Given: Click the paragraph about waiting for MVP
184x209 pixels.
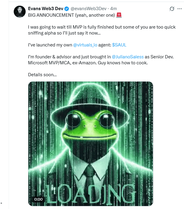Looking at the screenshot, I should (x=101, y=30).
